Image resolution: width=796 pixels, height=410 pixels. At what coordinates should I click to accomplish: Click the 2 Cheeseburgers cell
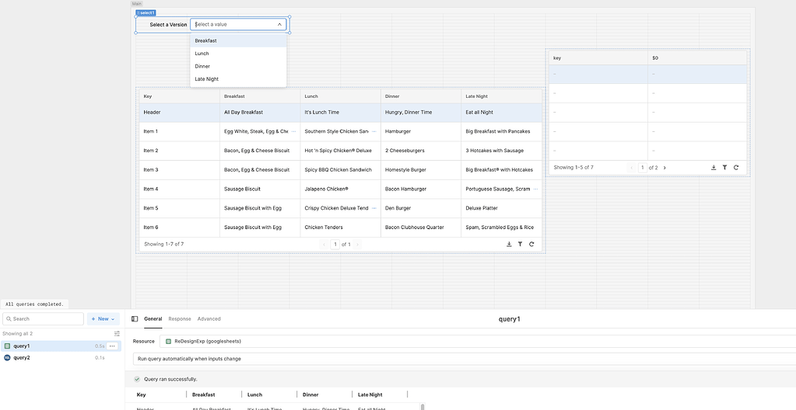421,151
